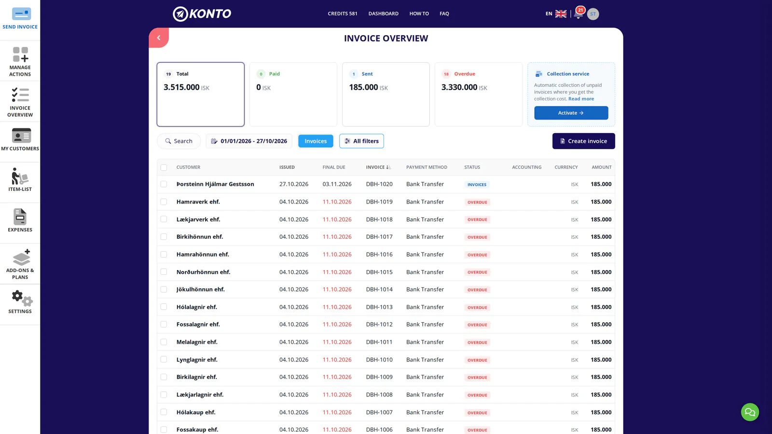Open the Settings gear icon in the sidebar
The height and width of the screenshot is (434, 772).
(20, 302)
